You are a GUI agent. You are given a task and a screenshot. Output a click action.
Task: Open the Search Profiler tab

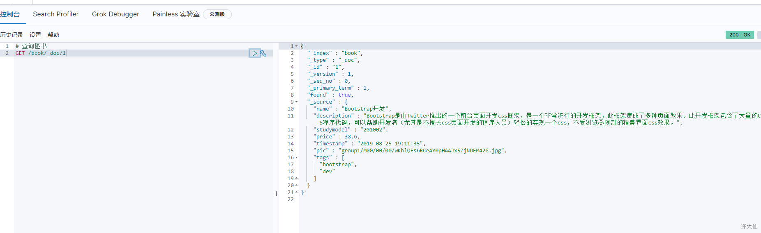(56, 14)
